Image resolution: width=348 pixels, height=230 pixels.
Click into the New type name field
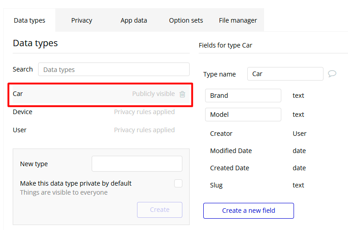137,164
